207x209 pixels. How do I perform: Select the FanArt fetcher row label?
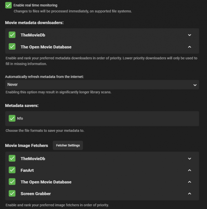point(27,170)
